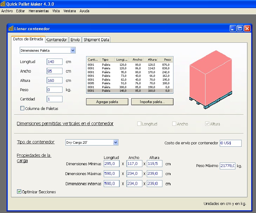This screenshot has height=213, width=256.
Task: Click Dimensiones Máximas Longitud field 590,0
Action: coord(112,174)
